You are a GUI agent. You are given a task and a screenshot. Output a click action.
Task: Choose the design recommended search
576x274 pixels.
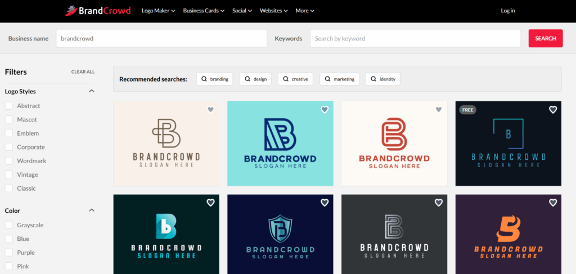(256, 79)
